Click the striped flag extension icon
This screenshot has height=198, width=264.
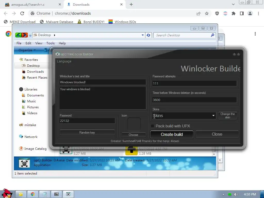225,13
